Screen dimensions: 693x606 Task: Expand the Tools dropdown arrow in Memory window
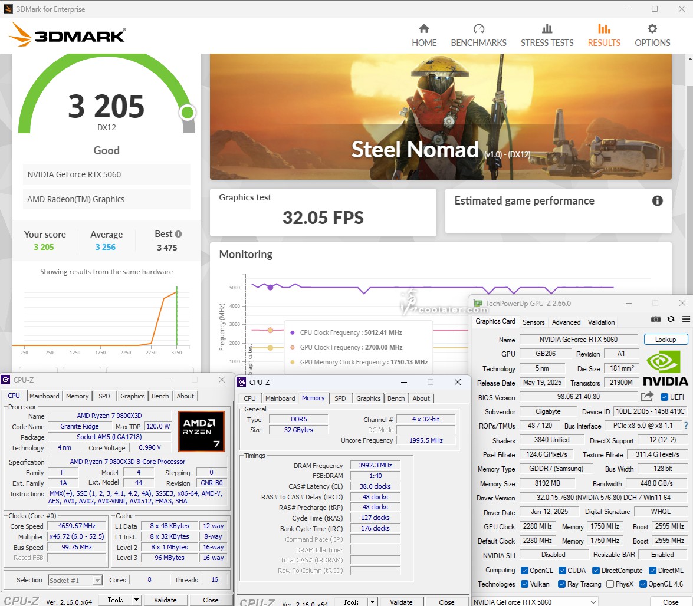click(373, 602)
